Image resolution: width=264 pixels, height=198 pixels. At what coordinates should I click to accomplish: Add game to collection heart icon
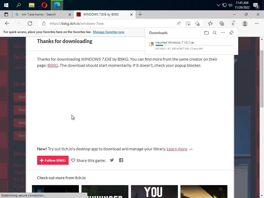coord(73,160)
